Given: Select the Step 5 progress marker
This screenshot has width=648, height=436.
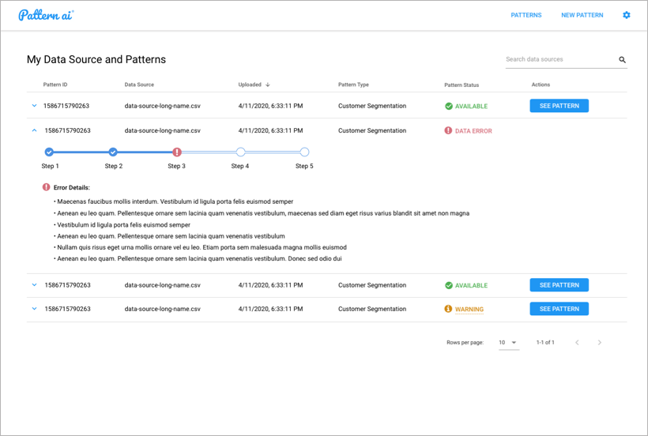Looking at the screenshot, I should pyautogui.click(x=304, y=152).
